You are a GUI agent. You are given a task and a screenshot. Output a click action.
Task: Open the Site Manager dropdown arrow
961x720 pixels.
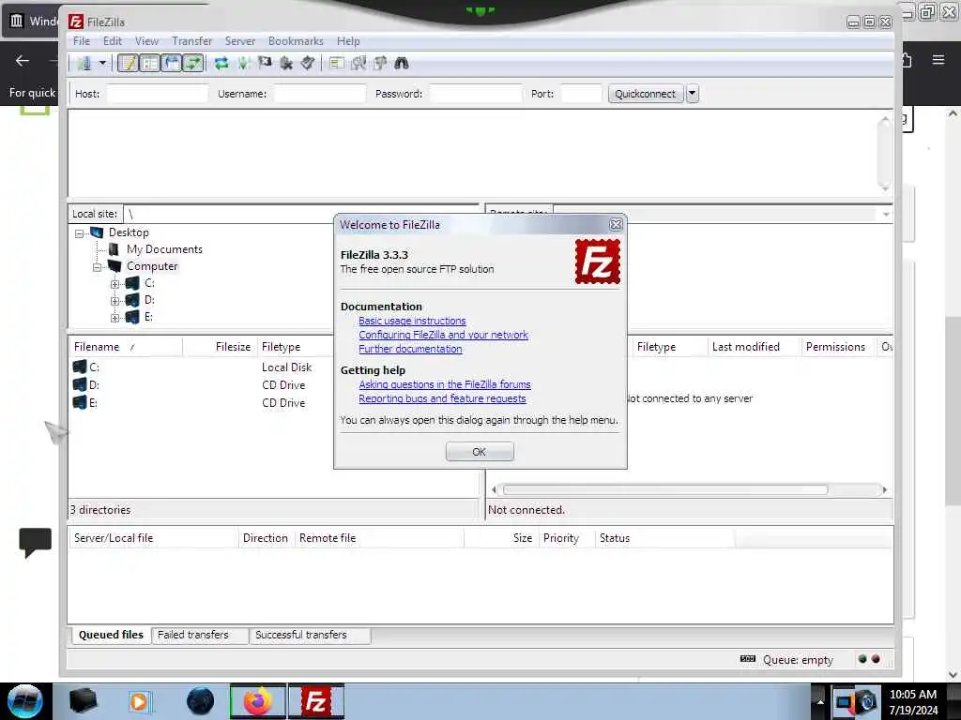point(102,63)
